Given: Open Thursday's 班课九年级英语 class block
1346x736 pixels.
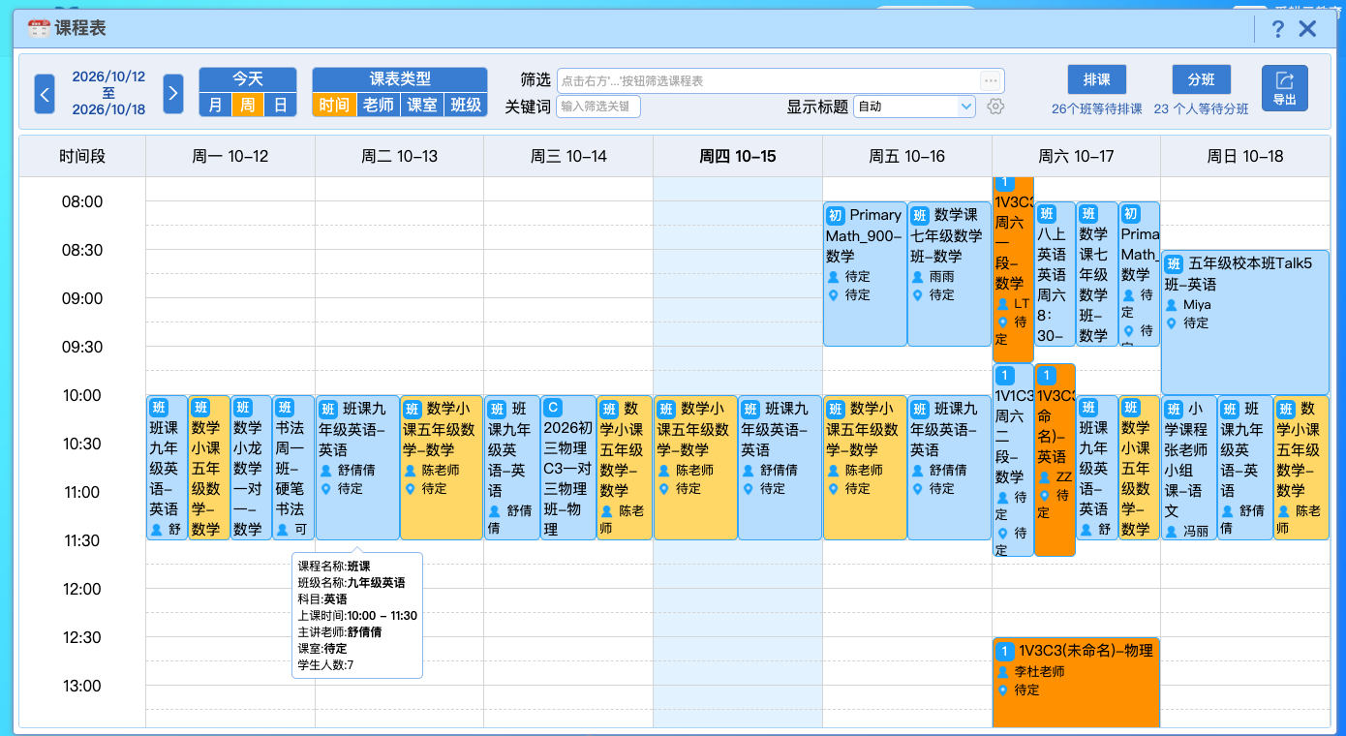Looking at the screenshot, I should tap(780, 468).
